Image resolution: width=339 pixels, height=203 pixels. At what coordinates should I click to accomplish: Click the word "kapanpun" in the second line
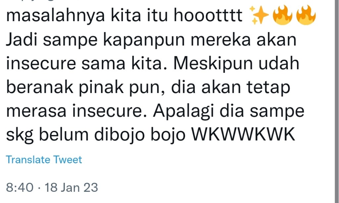(x=144, y=41)
